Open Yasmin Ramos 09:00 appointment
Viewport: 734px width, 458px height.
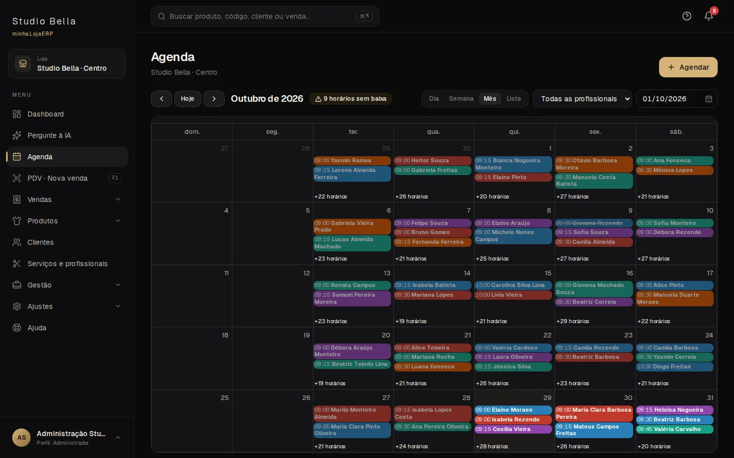click(352, 160)
